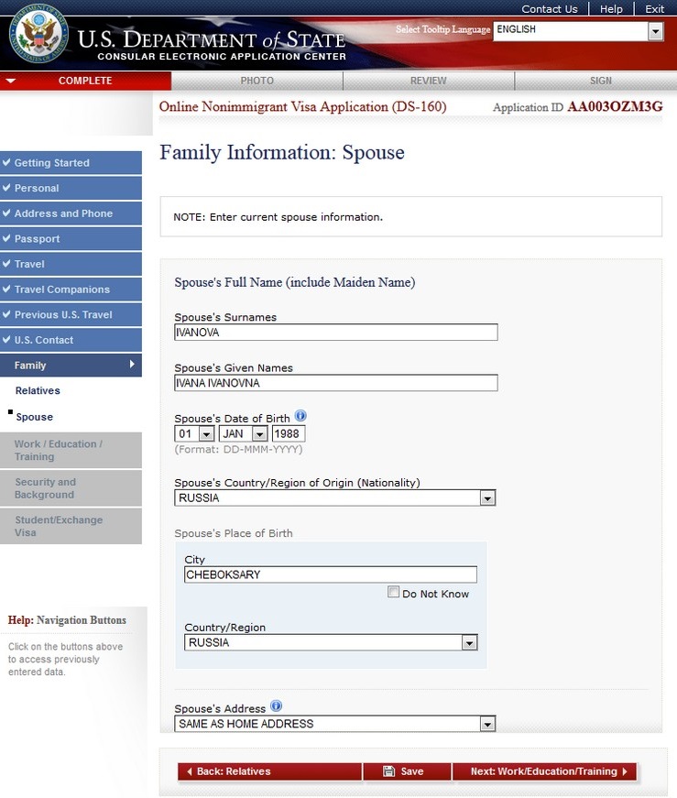Image resolution: width=677 pixels, height=798 pixels.
Task: Click the Help link in header
Action: point(611,8)
